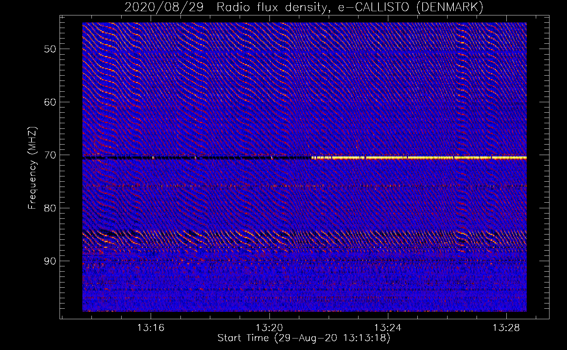Click the 13:20 time tick label

(269, 328)
